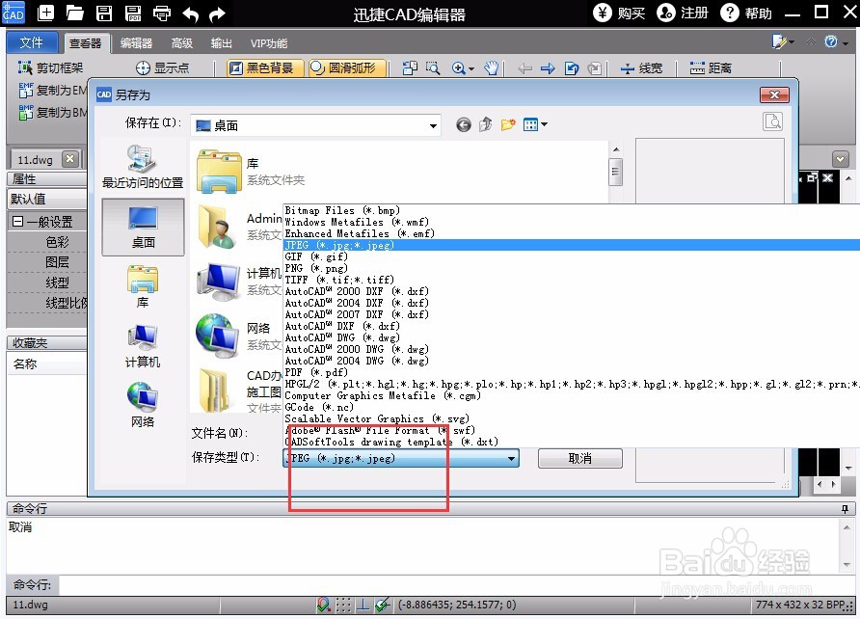This screenshot has height=619, width=860.
Task: Redo the last action
Action: tap(218, 13)
